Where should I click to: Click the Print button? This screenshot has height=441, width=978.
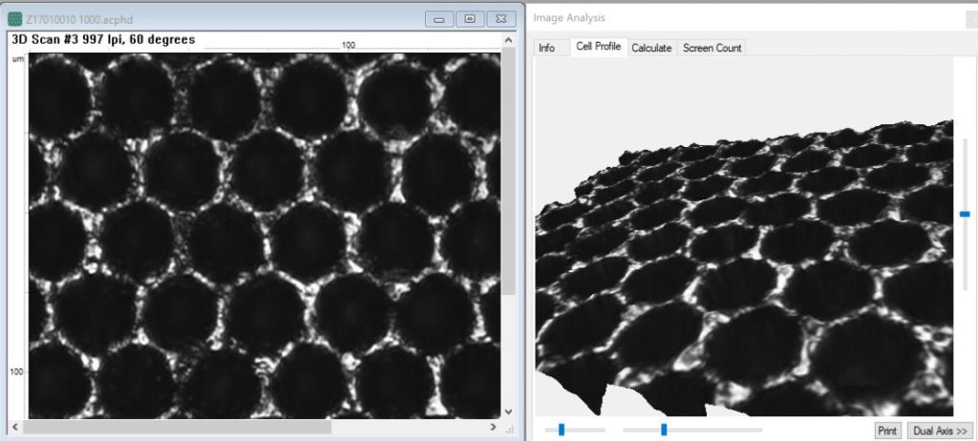coord(887,430)
